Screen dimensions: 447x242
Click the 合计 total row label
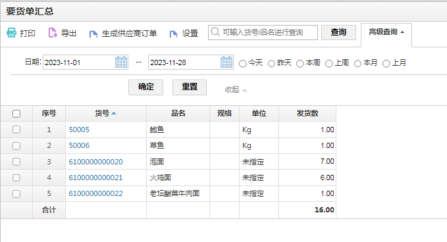pyautogui.click(x=49, y=210)
